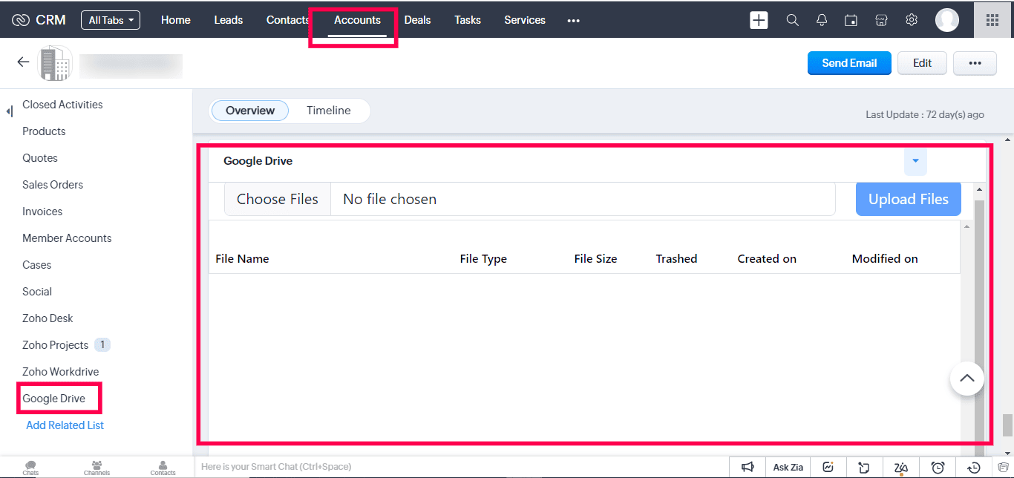This screenshot has width=1014, height=478.
Task: Open the notifications bell icon
Action: point(822,20)
